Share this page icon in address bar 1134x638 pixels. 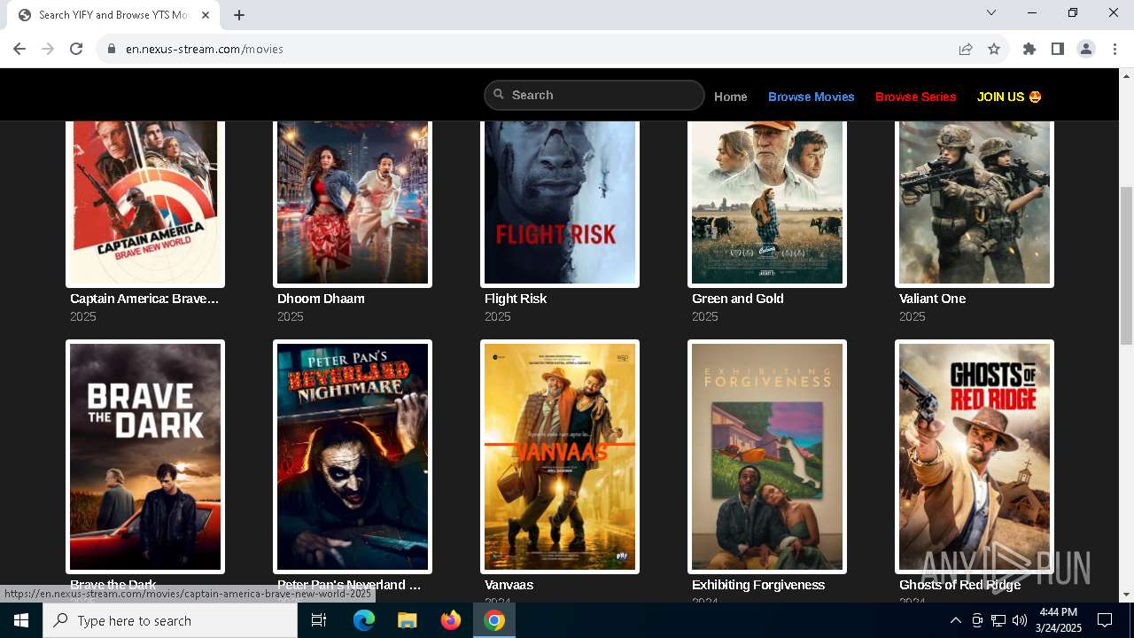(966, 49)
